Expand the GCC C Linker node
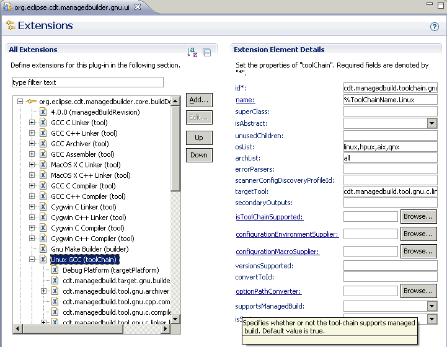The height and width of the screenshot is (347, 447). point(32,123)
